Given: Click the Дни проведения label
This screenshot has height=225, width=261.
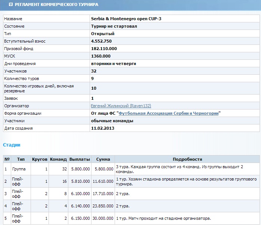Looking at the screenshot, I should (x=20, y=64).
